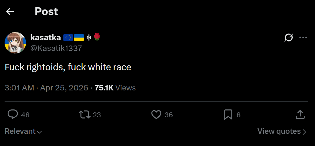Click the repost arrows icon
Viewport: 315px width, 146px height.
[x=84, y=115]
